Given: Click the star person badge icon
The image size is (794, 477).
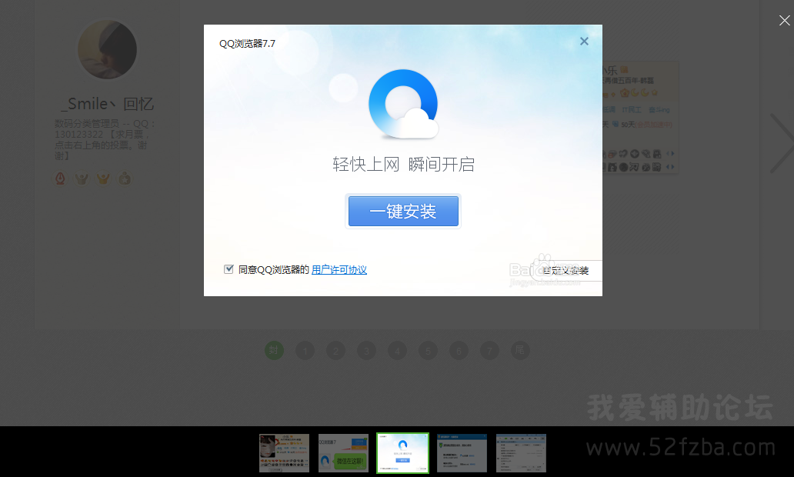Looking at the screenshot, I should coord(125,178).
